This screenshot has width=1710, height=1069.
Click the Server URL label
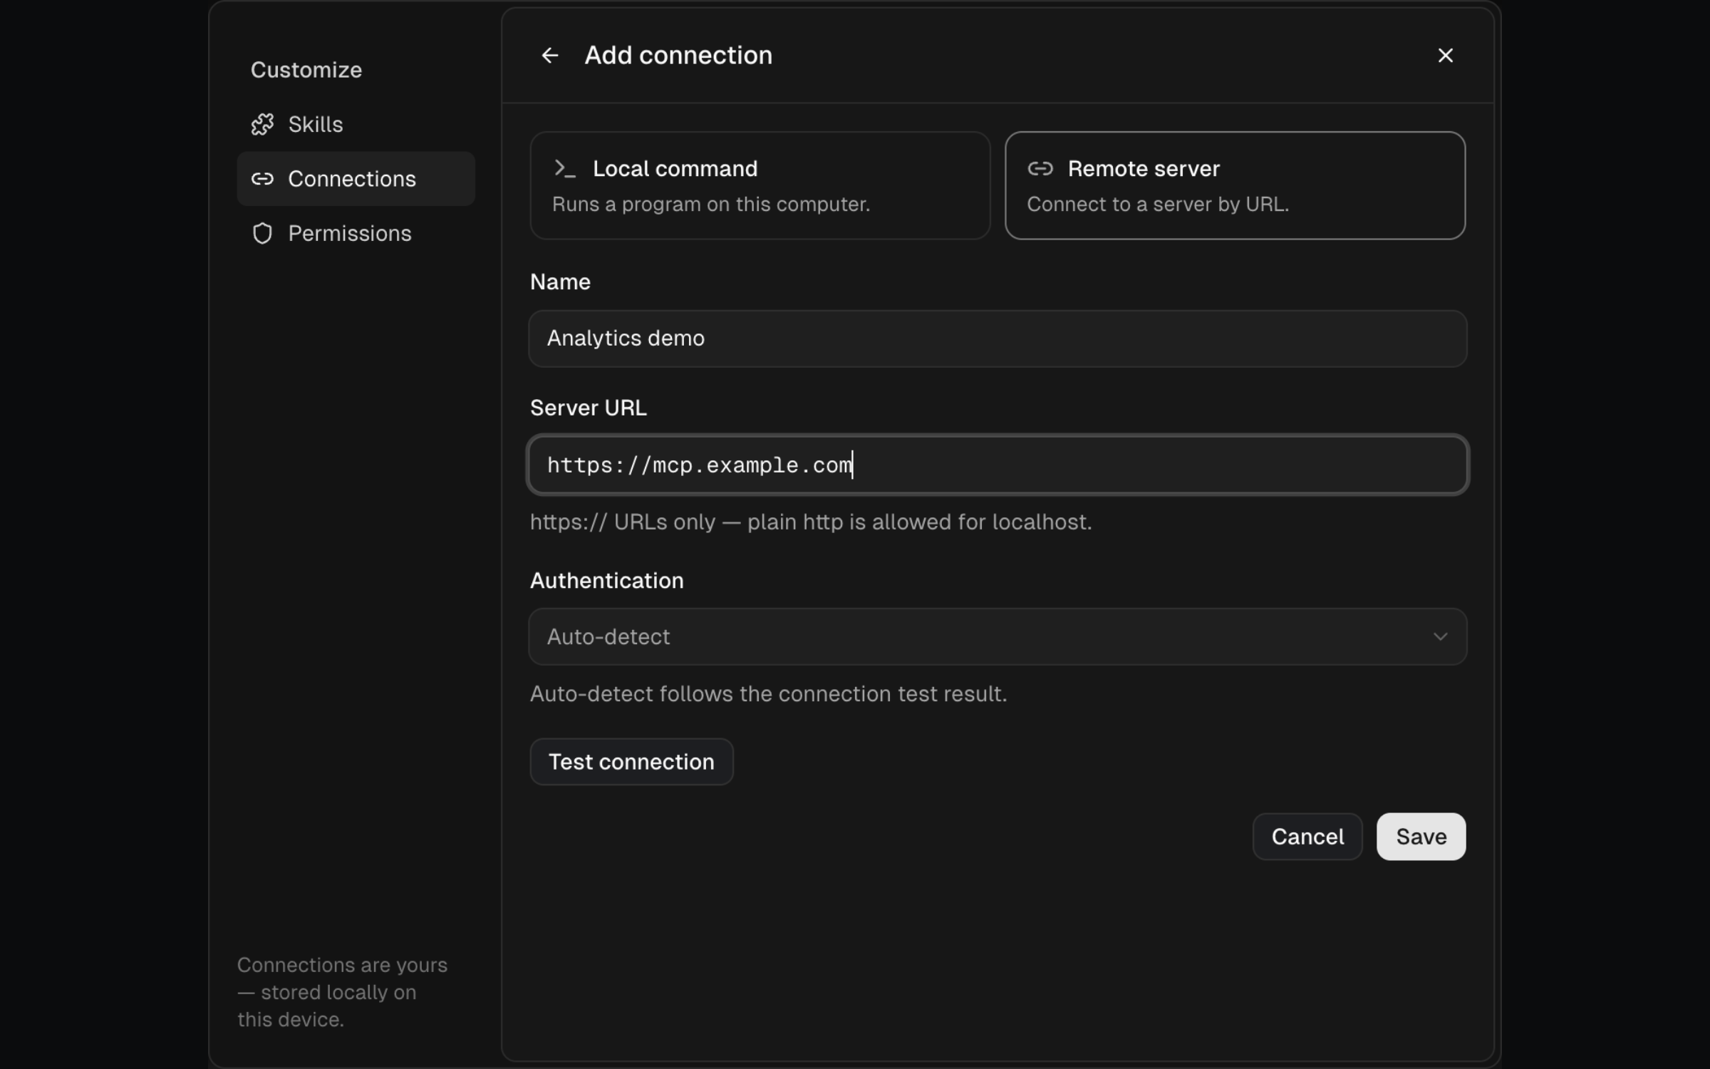589,408
